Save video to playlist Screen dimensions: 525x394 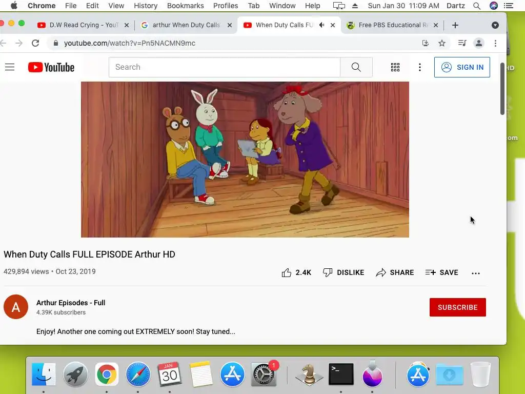coord(441,272)
